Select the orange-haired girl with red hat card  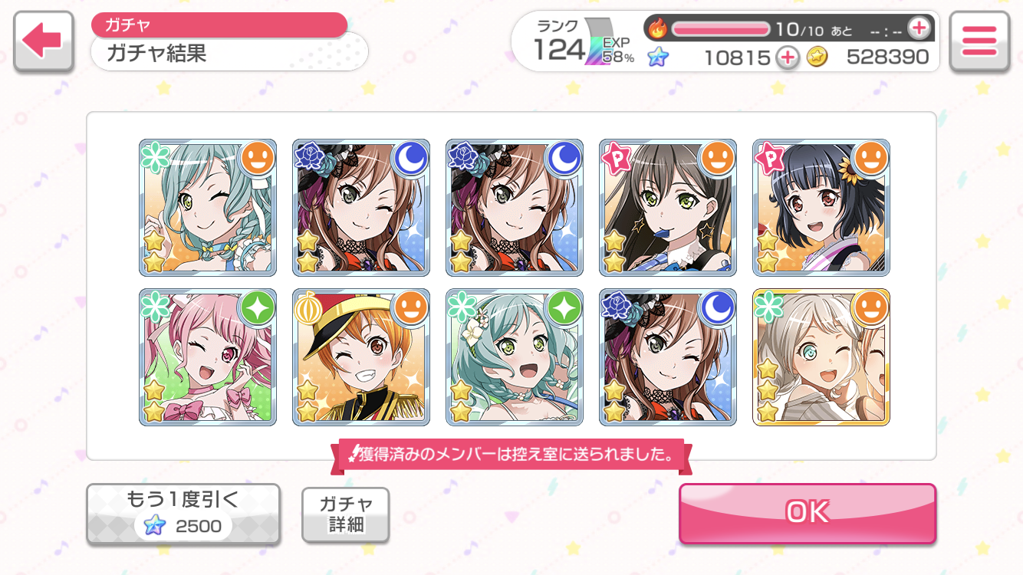tap(361, 357)
